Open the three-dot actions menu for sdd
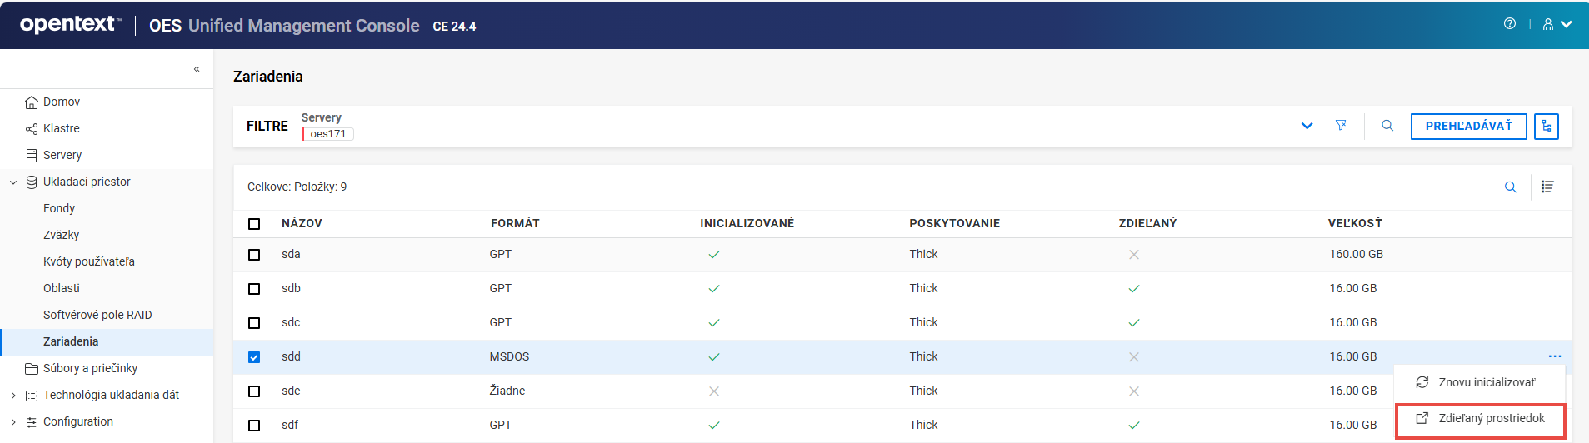 [x=1555, y=356]
